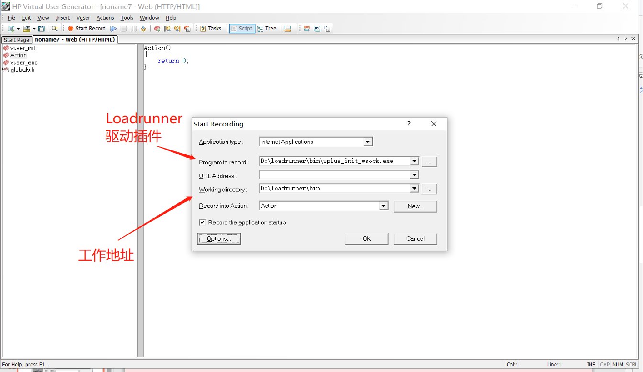Switch to the Start Page tab
Image resolution: width=643 pixels, height=372 pixels.
click(17, 40)
